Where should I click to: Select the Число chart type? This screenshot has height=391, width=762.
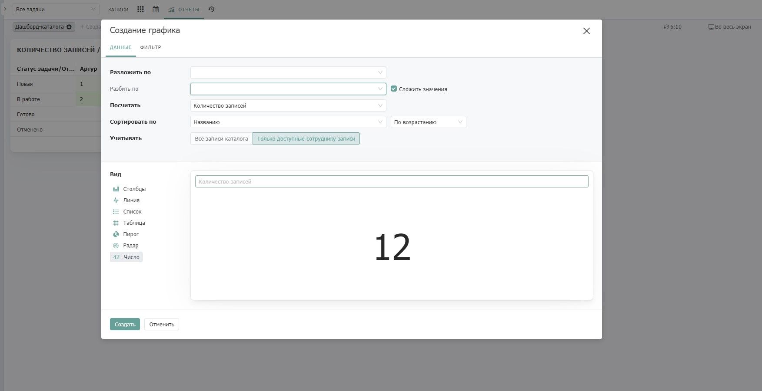point(126,257)
